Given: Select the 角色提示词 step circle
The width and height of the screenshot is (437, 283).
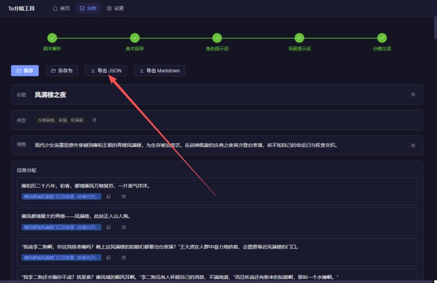Looking at the screenshot, I should 217,38.
